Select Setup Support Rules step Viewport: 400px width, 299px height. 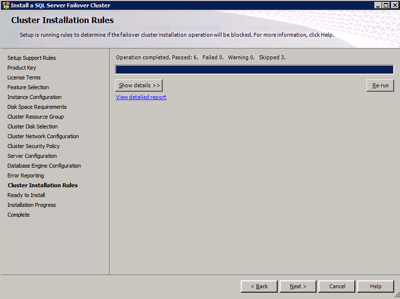[31, 58]
